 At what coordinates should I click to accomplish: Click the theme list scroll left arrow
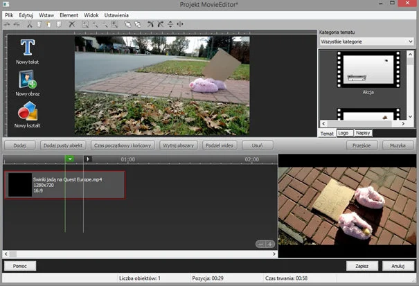coord(323,124)
